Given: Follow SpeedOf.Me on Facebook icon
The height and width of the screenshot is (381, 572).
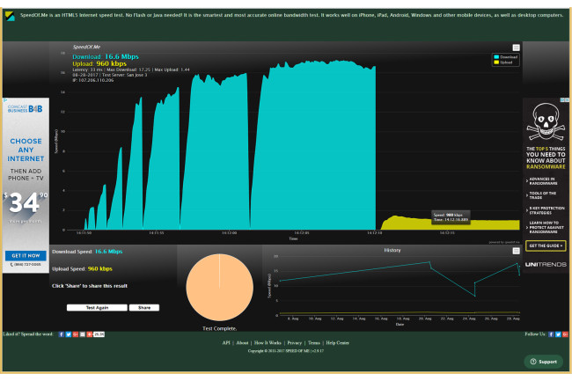Looking at the screenshot, I should 551,334.
